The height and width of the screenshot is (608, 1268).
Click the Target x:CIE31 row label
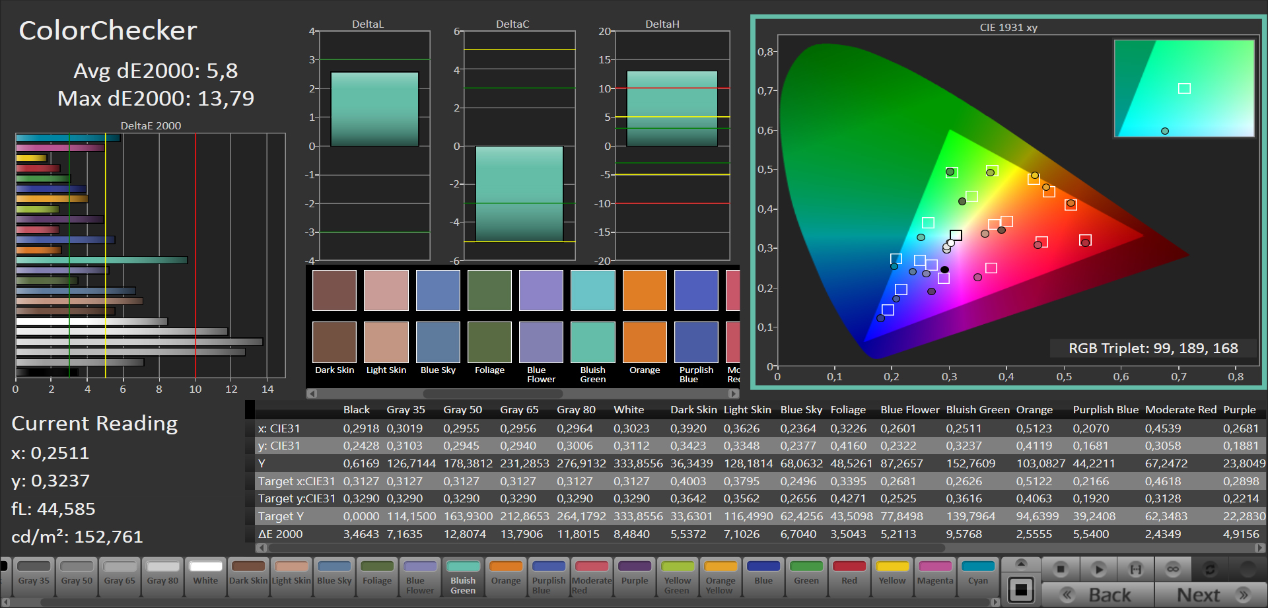pos(297,481)
